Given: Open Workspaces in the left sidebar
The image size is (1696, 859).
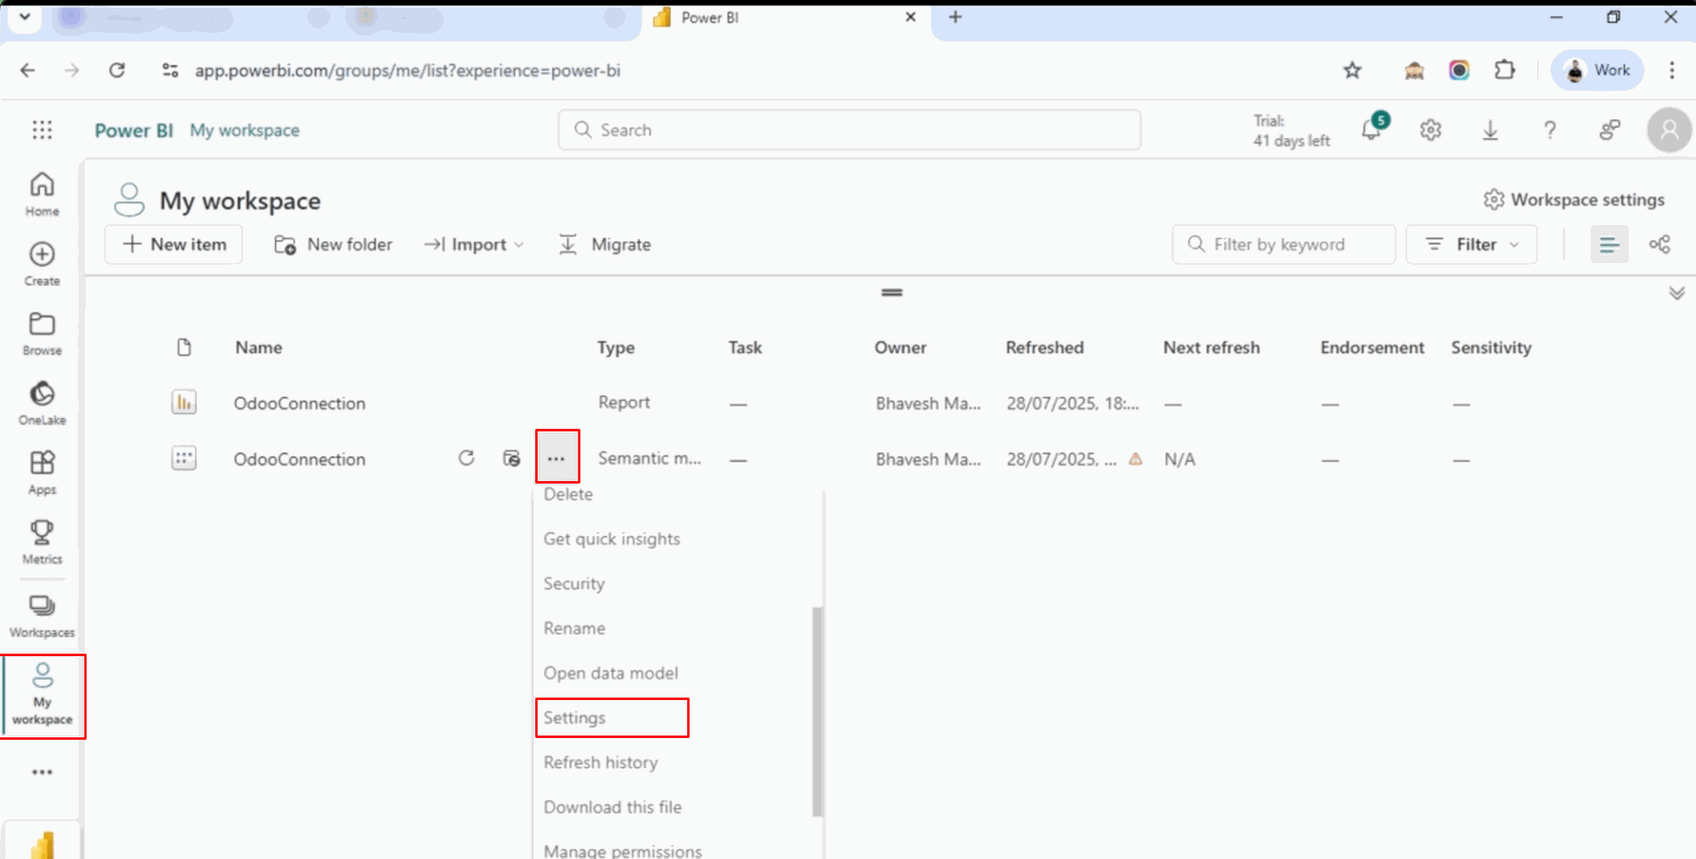Looking at the screenshot, I should click(x=42, y=616).
